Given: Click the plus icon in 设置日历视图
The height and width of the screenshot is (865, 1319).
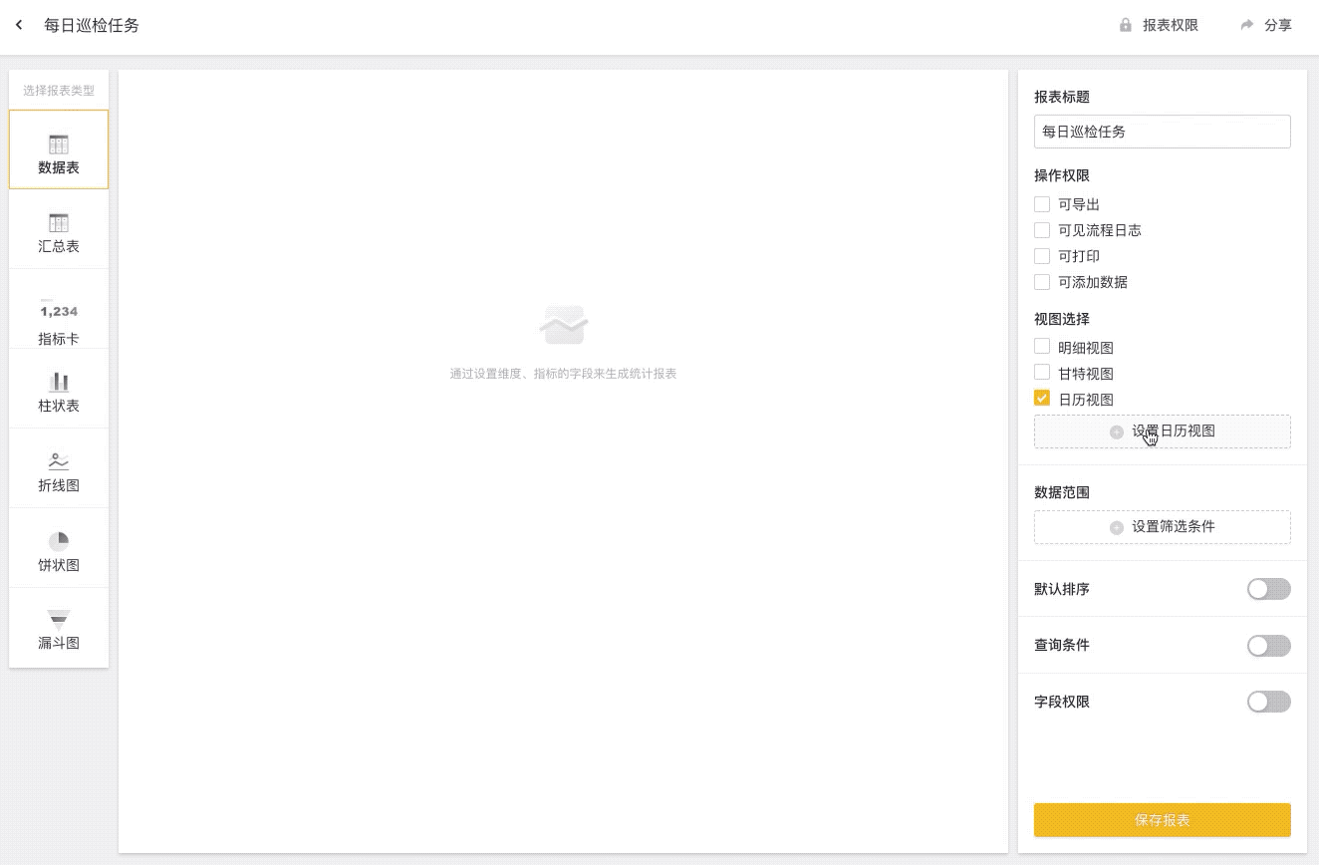Looking at the screenshot, I should pos(1117,432).
